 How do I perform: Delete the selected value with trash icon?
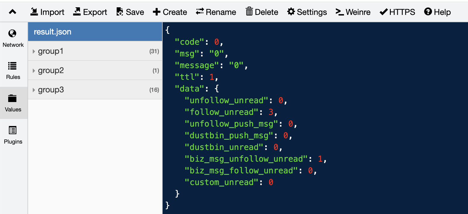point(249,12)
